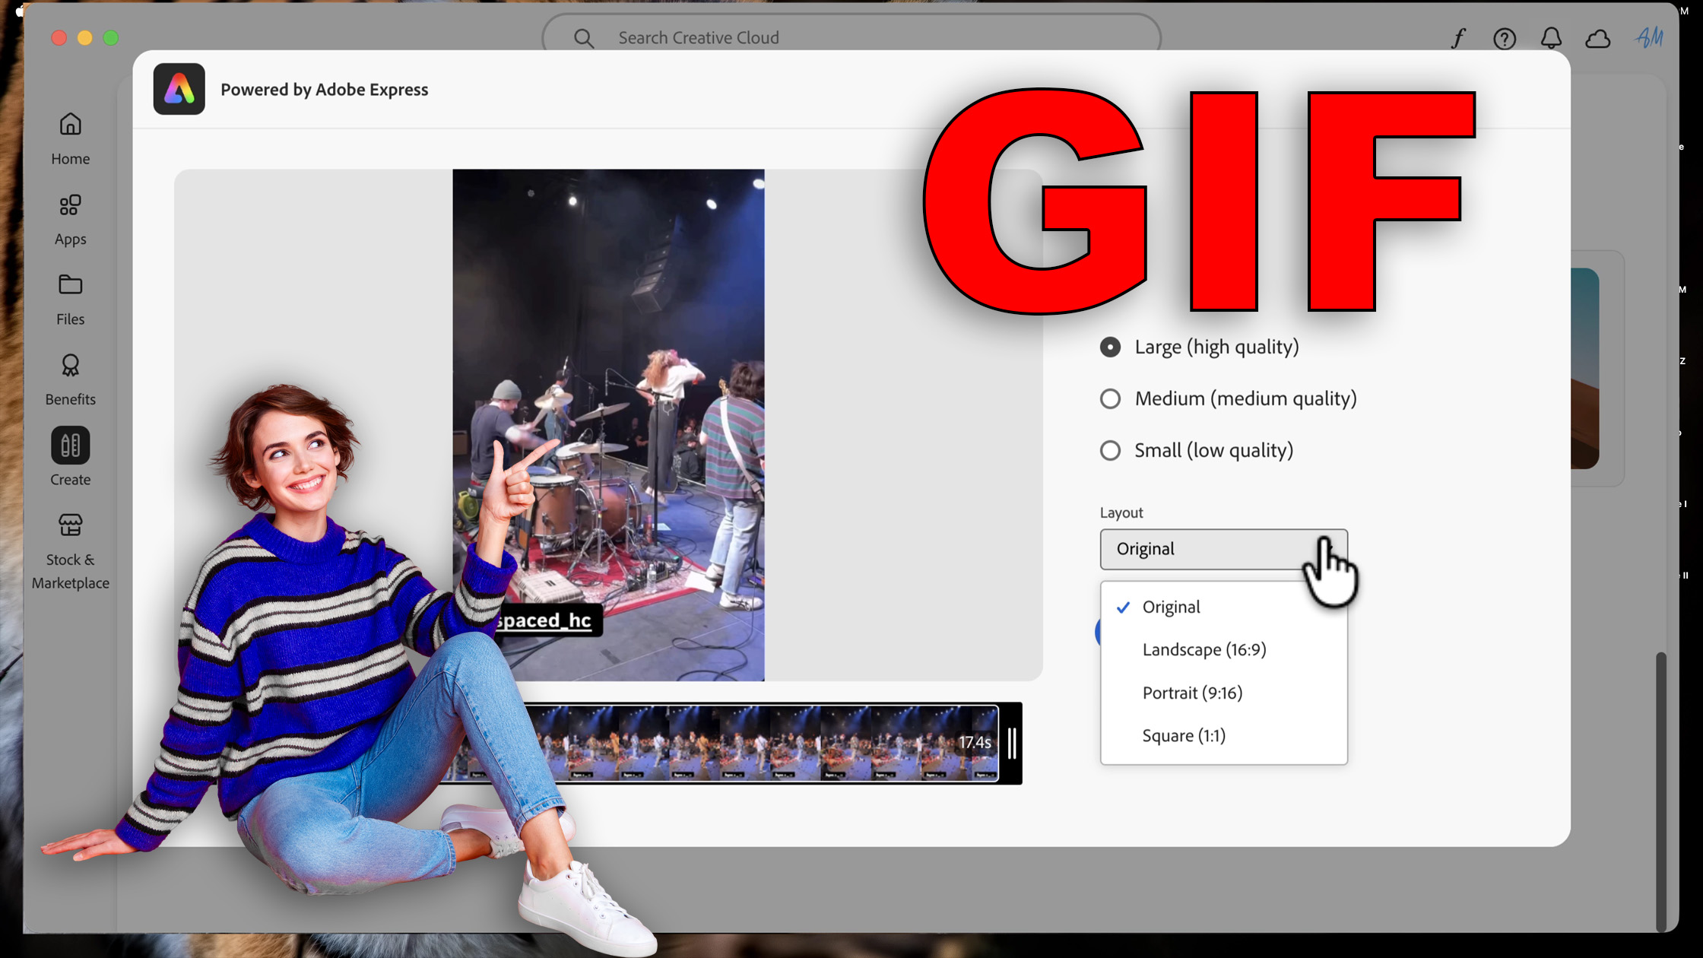Pick Original from the layout menu
Screen dimensions: 1703x958
click(1171, 607)
